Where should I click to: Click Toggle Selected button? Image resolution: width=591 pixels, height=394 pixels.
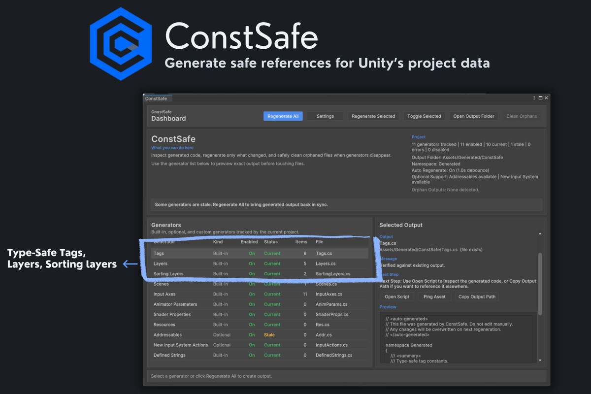click(x=424, y=116)
